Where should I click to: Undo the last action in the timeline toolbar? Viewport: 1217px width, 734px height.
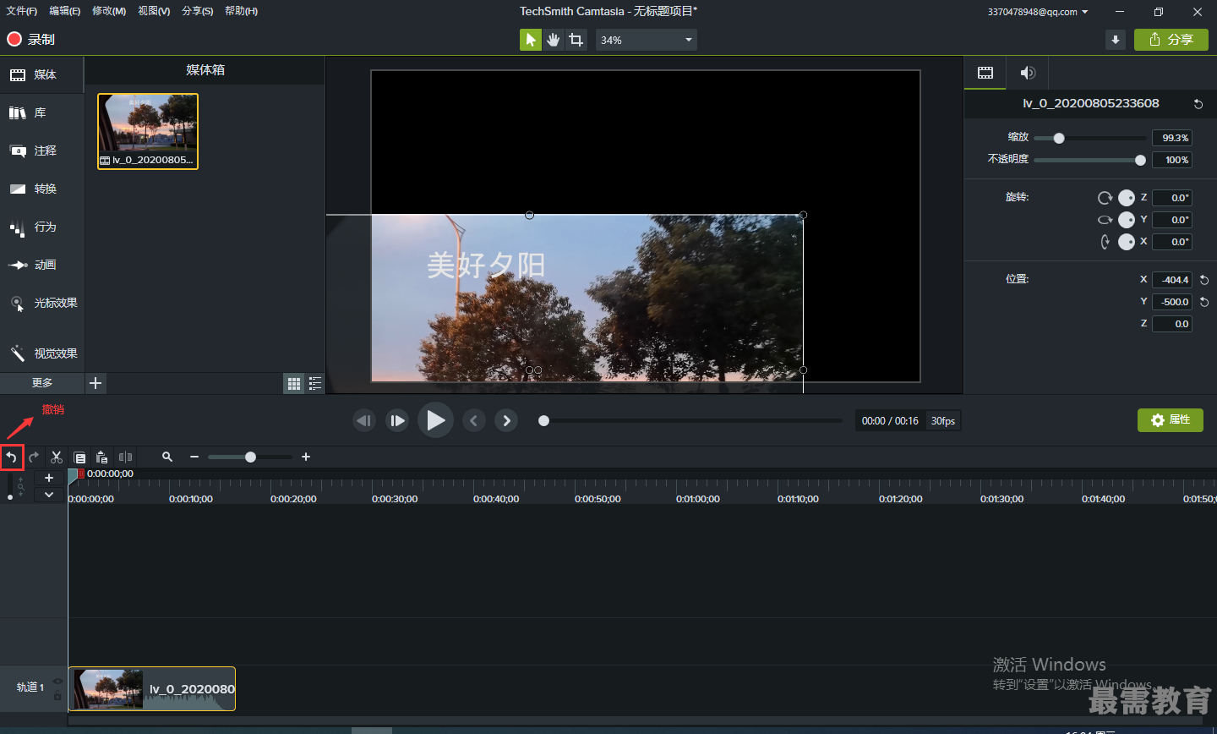(x=12, y=457)
